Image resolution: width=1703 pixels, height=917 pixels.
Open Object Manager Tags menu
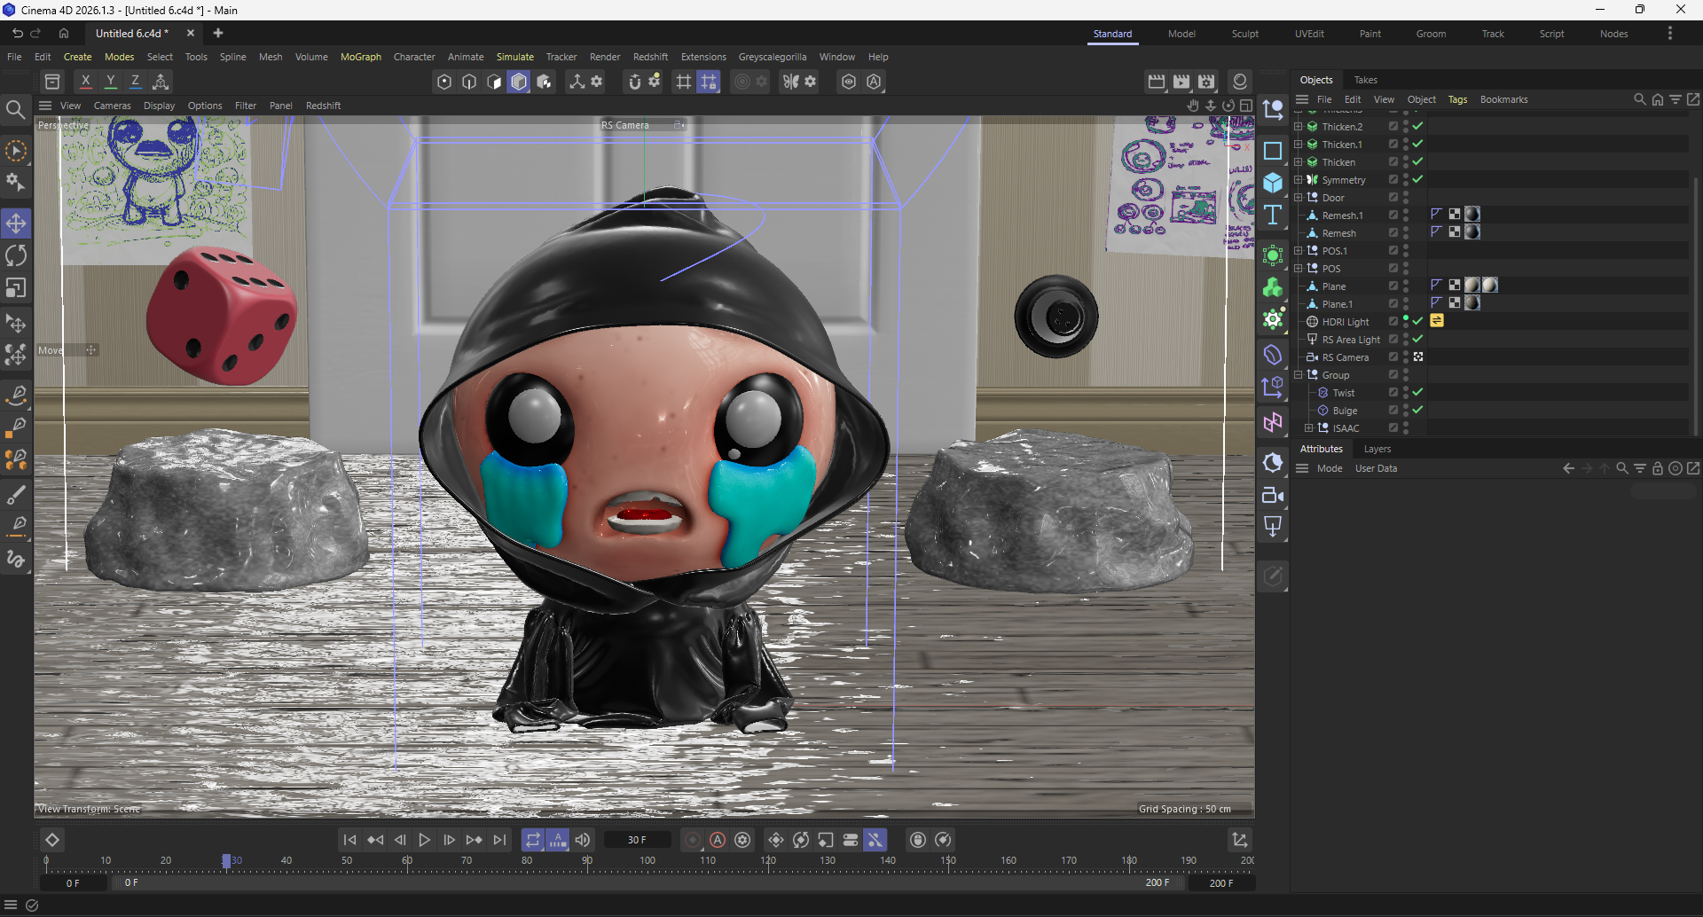pyautogui.click(x=1457, y=99)
